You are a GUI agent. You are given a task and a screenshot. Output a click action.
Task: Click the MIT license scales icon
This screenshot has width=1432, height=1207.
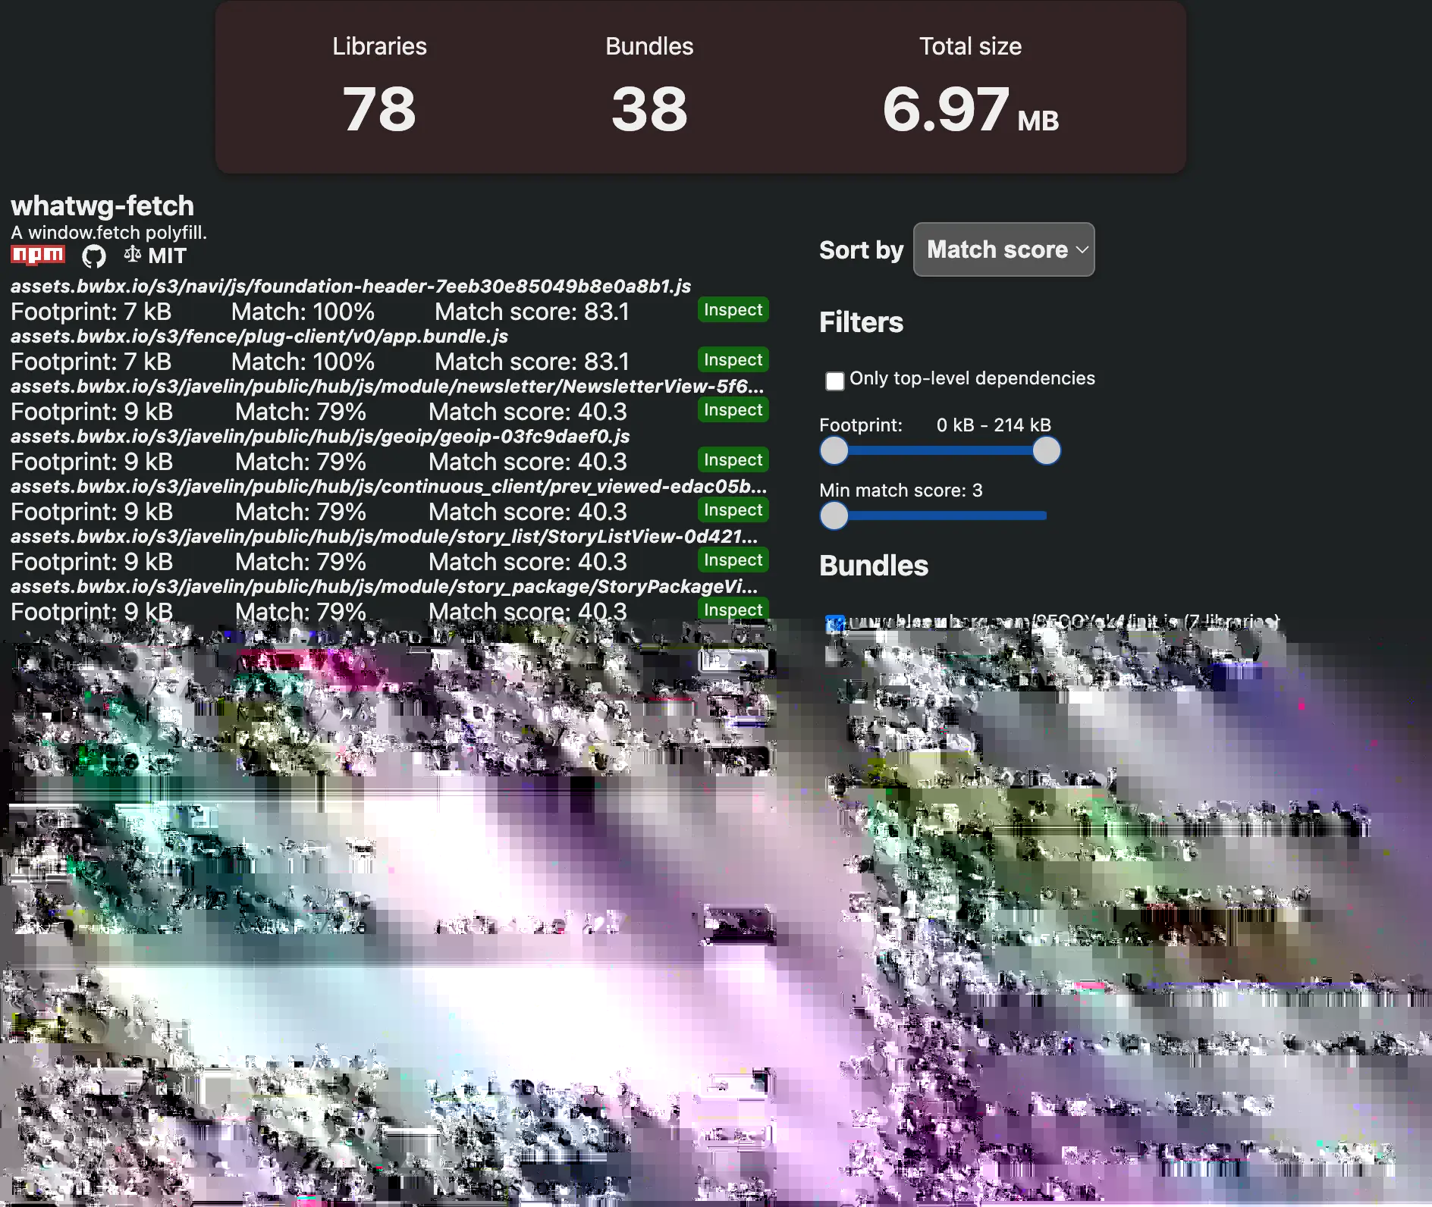pyautogui.click(x=131, y=255)
